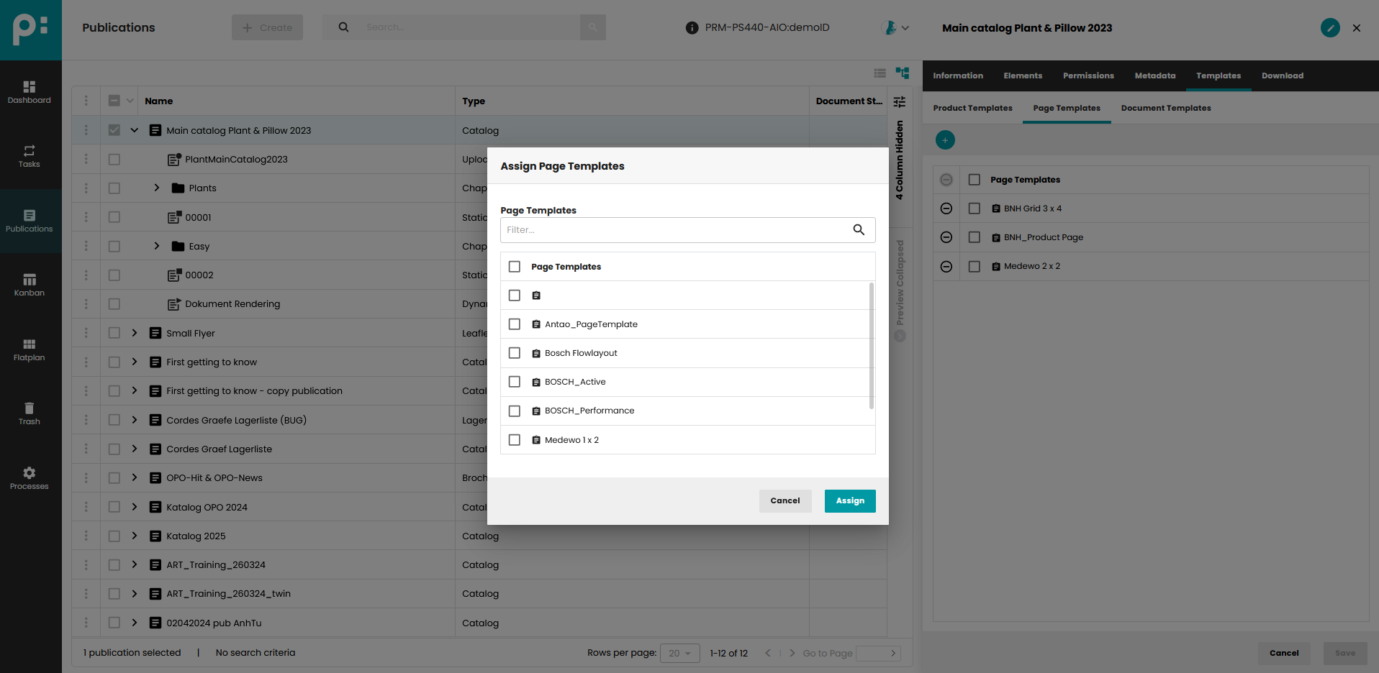Open the Kanban view from the sidebar
Viewport: 1379px width, 673px height.
pos(29,283)
